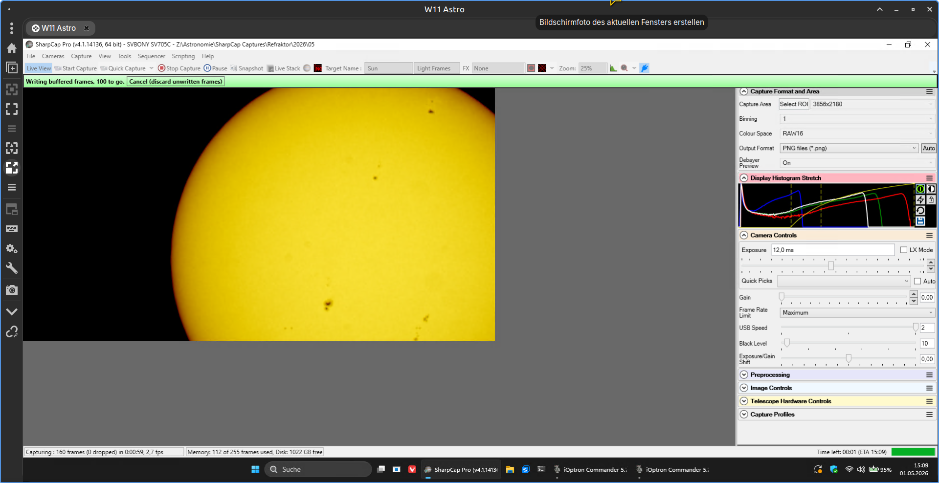Image resolution: width=939 pixels, height=483 pixels.
Task: Click Cancel (discard unwritten frames) button
Action: 176,82
